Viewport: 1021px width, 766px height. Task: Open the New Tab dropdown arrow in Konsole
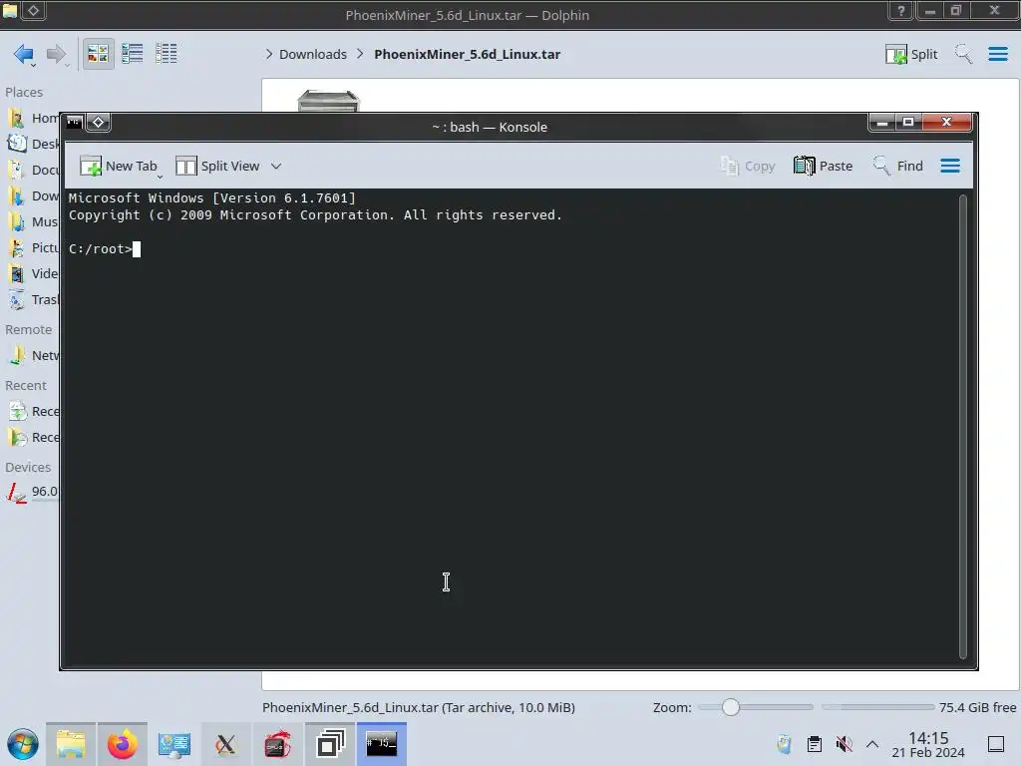pyautogui.click(x=160, y=176)
